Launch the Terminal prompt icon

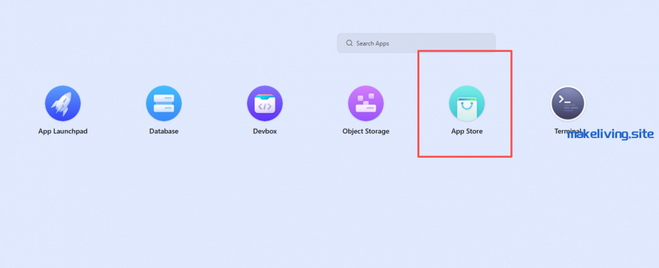[x=568, y=103]
